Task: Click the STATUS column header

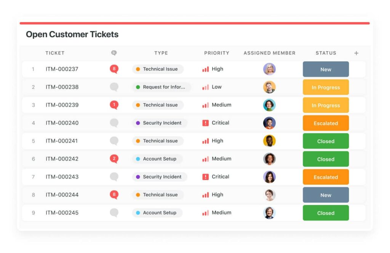Action: point(326,53)
